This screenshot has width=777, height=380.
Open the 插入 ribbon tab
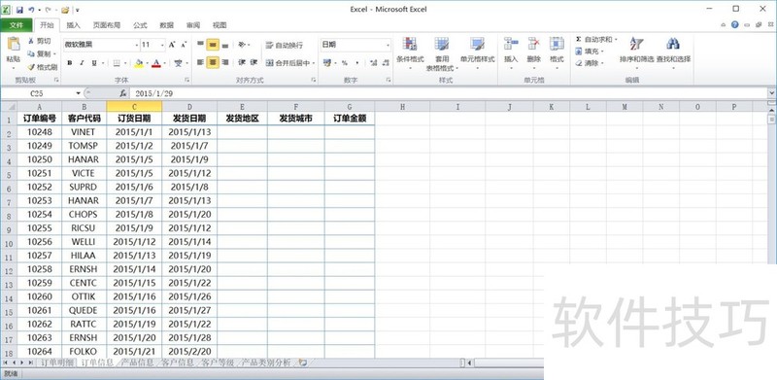tap(74, 25)
